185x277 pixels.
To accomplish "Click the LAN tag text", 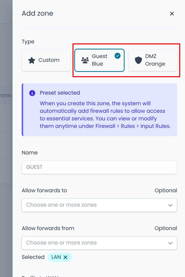I will pyautogui.click(x=56, y=257).
